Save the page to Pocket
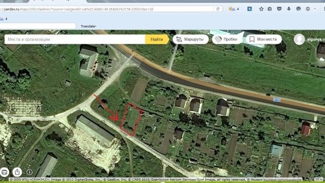The height and width of the screenshot is (183, 325). (279, 9)
